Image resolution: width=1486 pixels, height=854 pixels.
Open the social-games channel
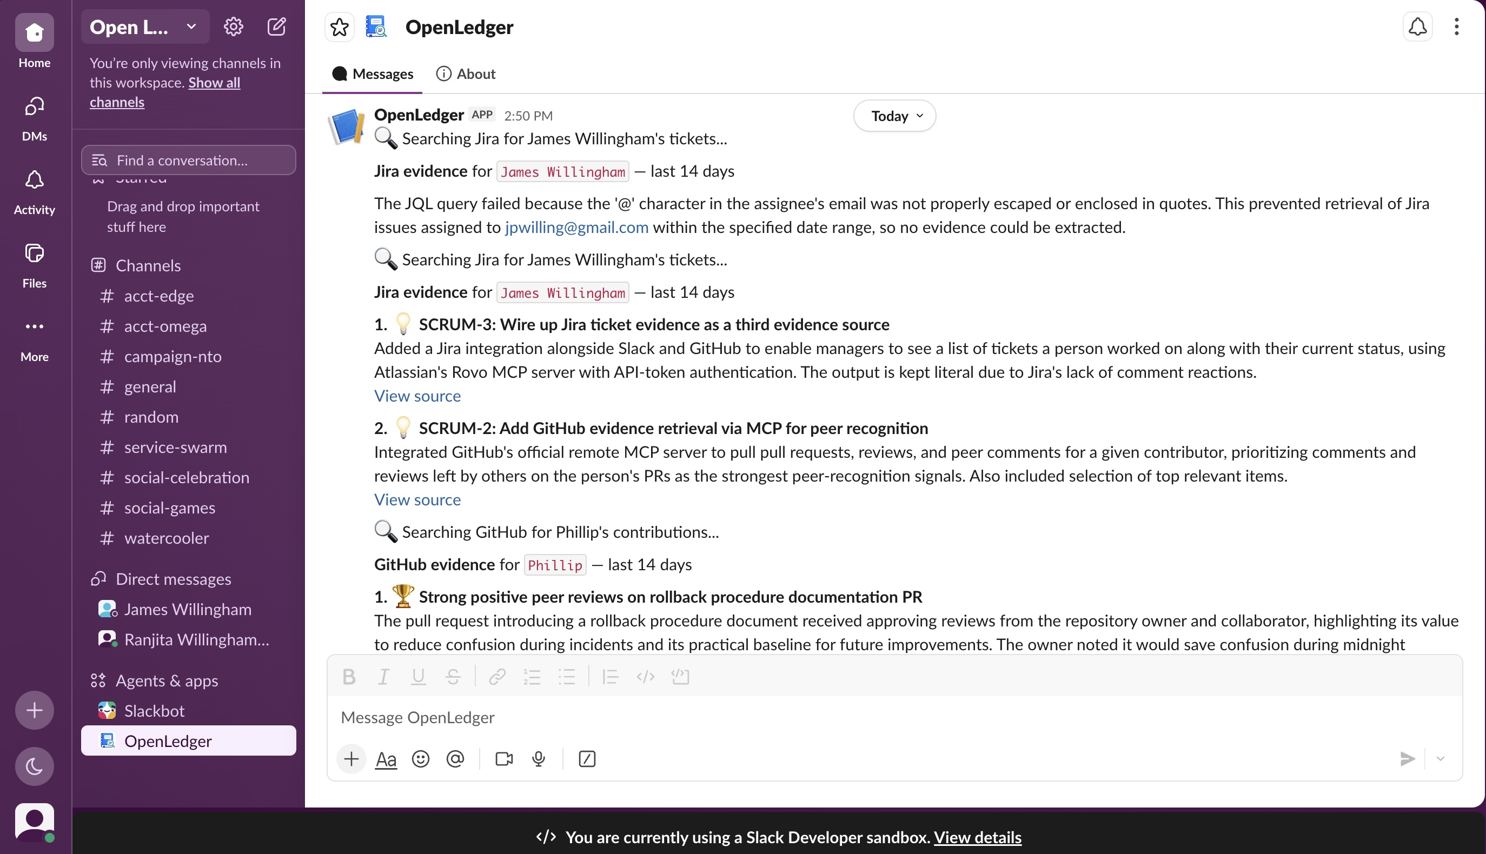[x=188, y=508]
